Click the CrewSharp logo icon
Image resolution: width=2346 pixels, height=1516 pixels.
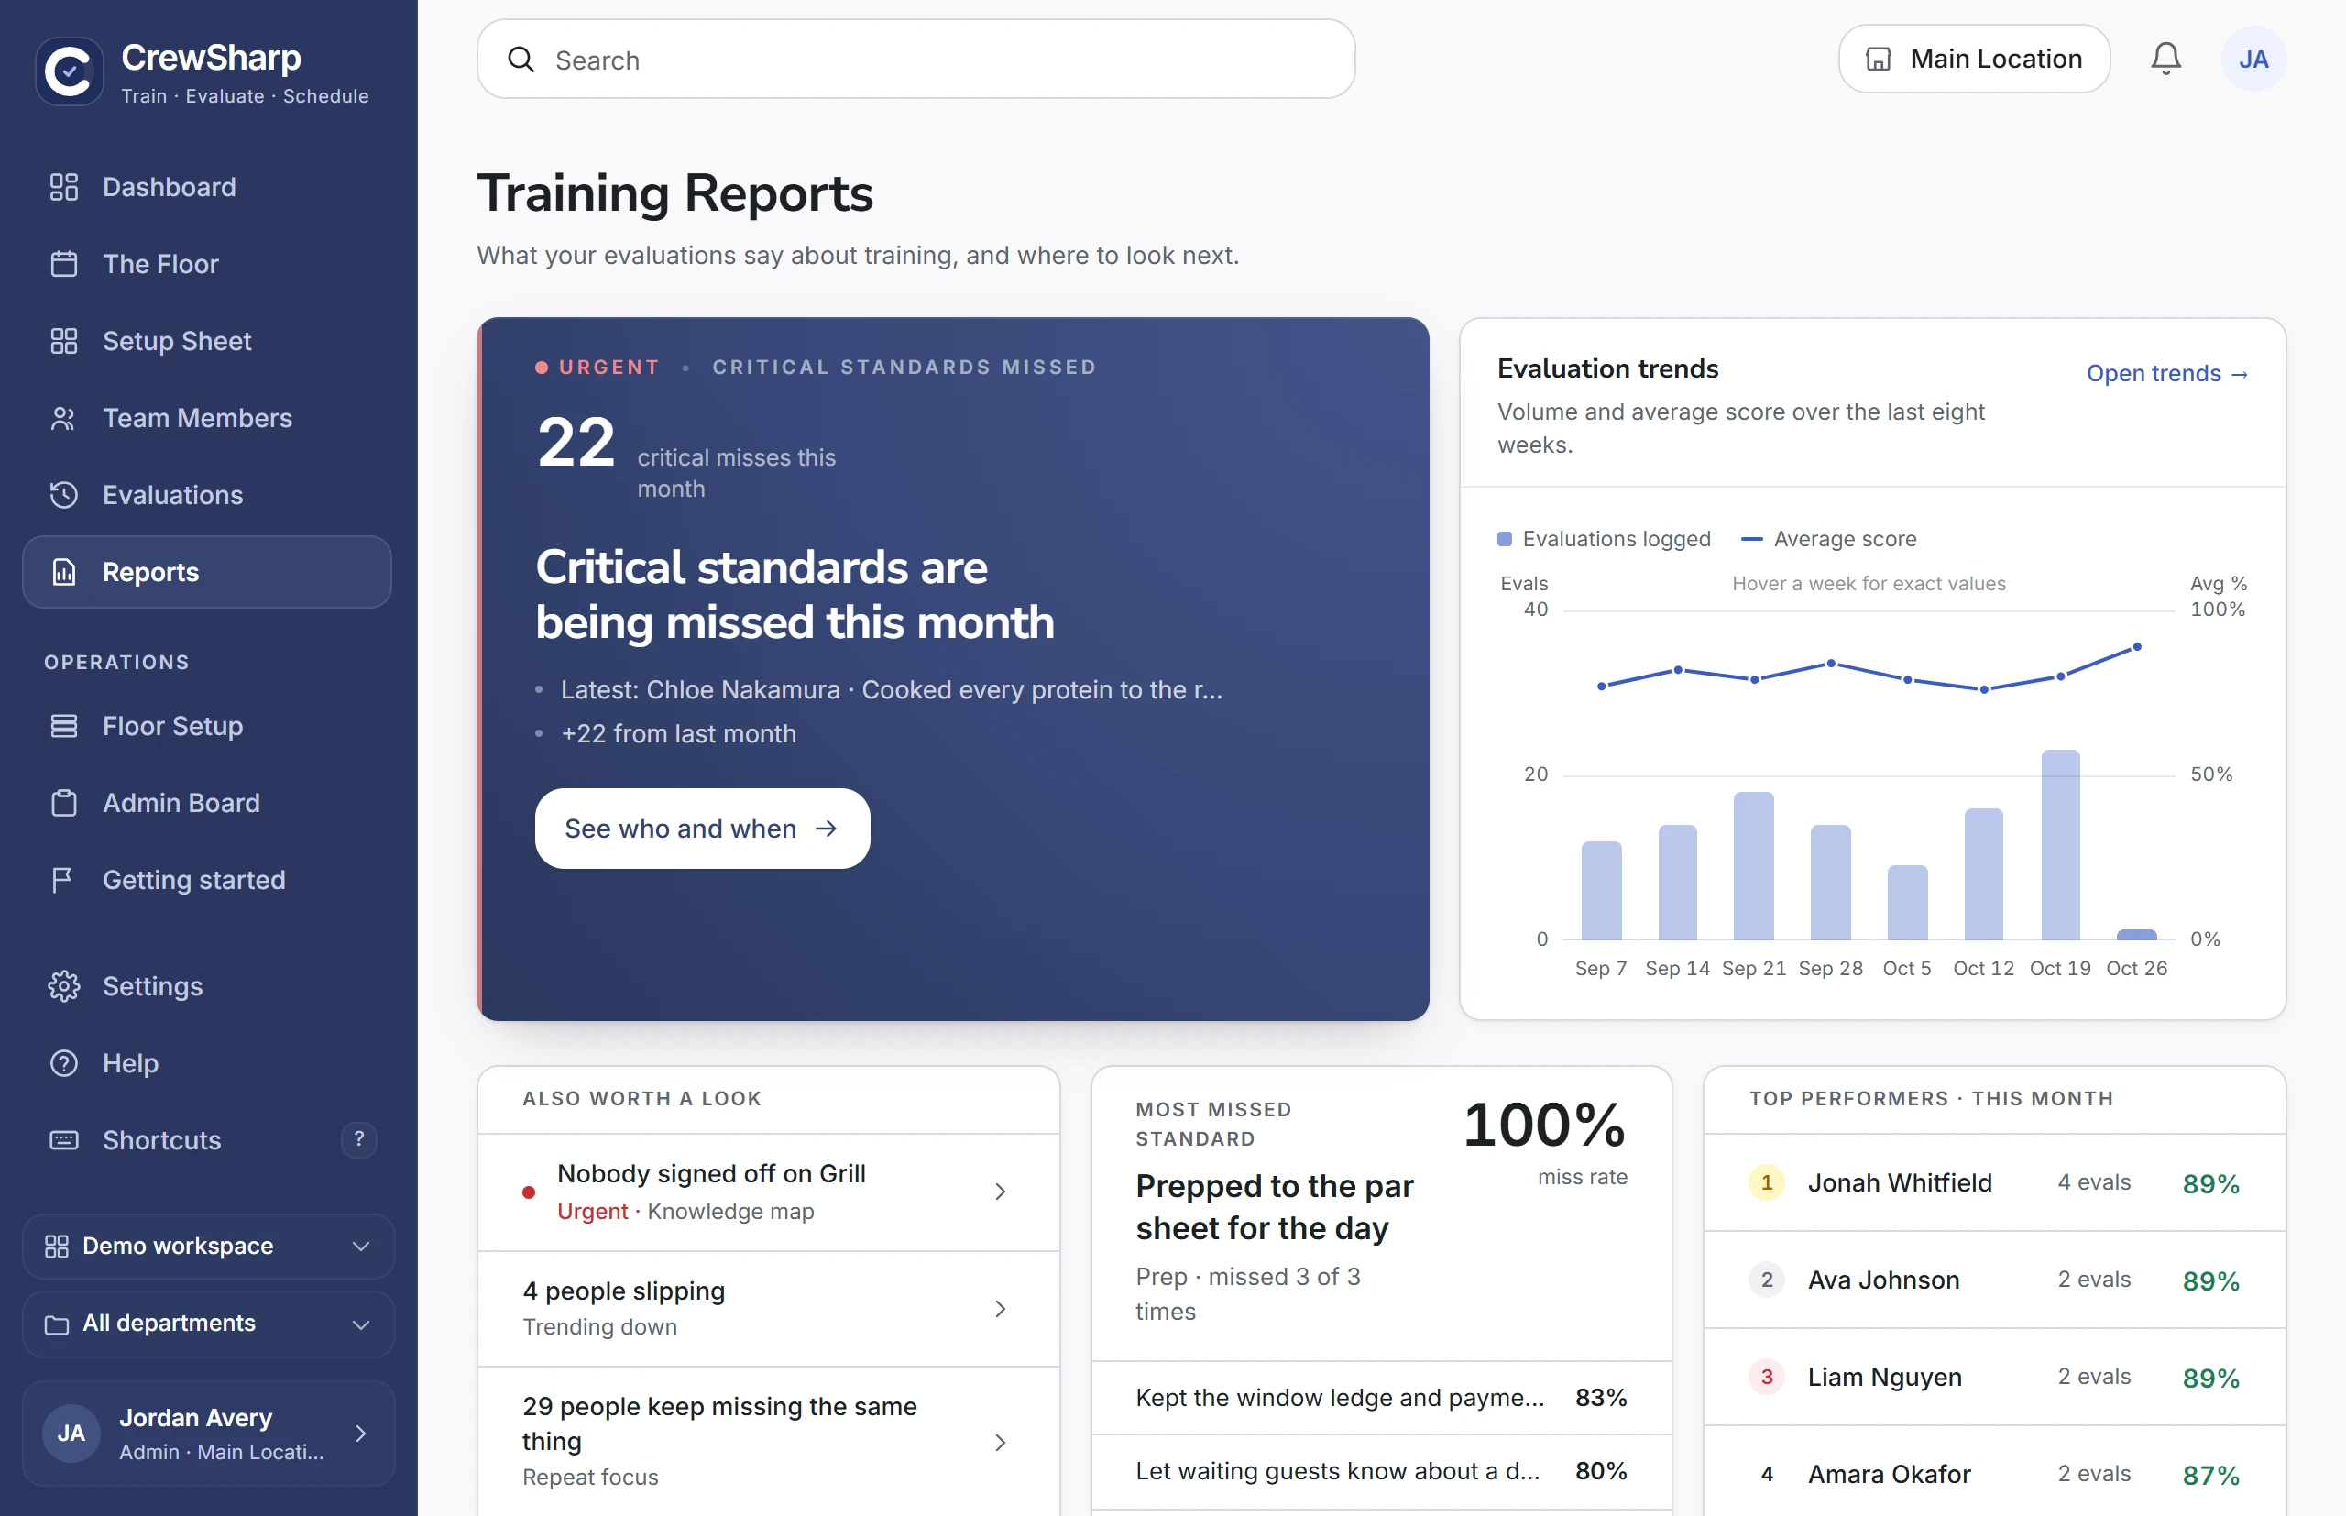(x=69, y=71)
